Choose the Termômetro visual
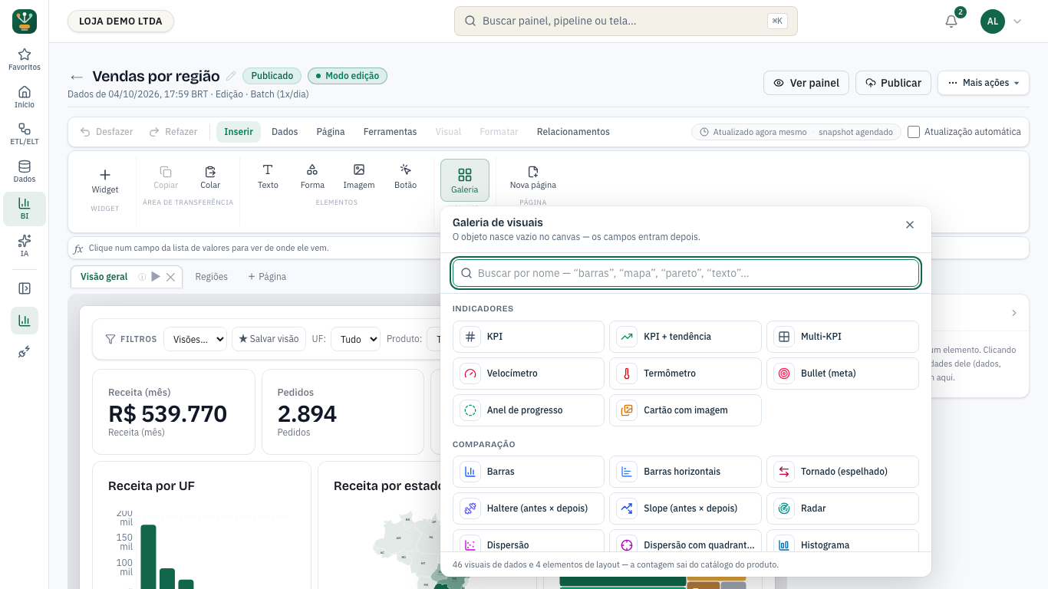The height and width of the screenshot is (589, 1048). [685, 373]
